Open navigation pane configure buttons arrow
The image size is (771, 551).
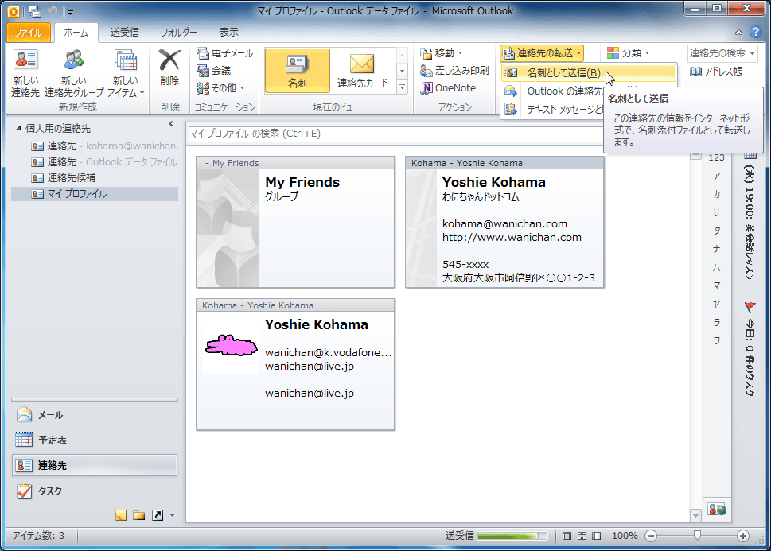pyautogui.click(x=172, y=515)
